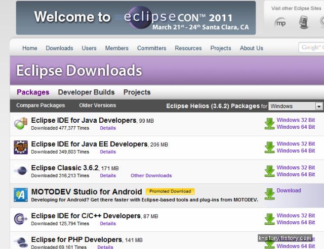The height and width of the screenshot is (249, 324).
Task: Click the 'Eclipse Helios (3.6.2) Packages' label
Action: coord(213,106)
